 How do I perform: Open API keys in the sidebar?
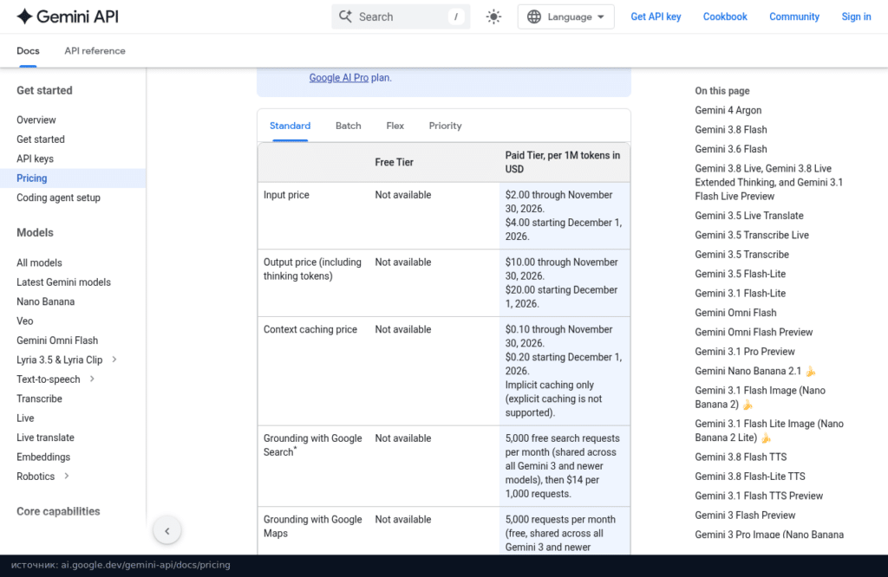coord(35,159)
